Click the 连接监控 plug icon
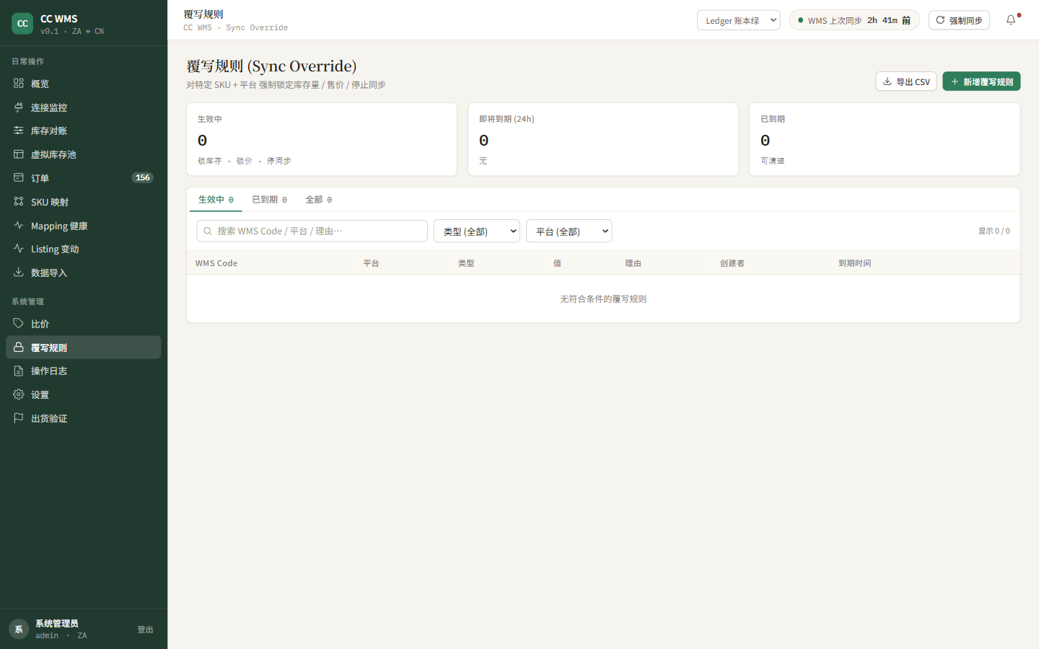Screen dimensions: 1039x649 click(x=19, y=107)
